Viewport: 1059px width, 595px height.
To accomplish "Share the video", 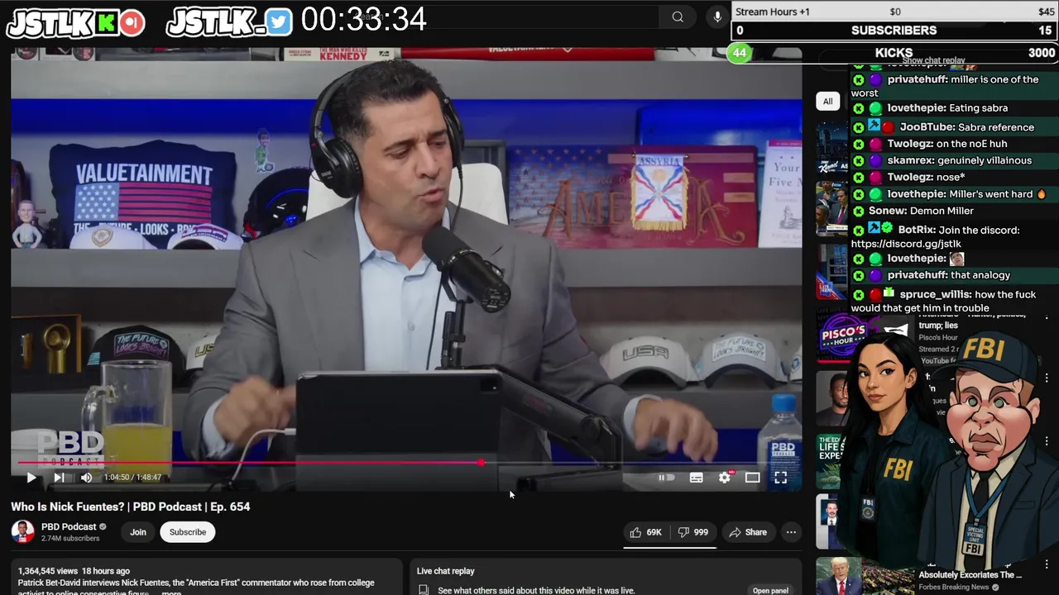I will click(x=748, y=532).
